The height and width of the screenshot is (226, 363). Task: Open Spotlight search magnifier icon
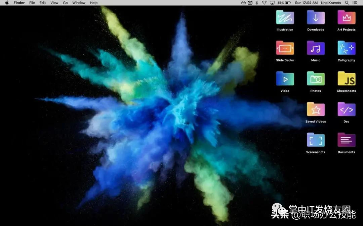click(347, 3)
